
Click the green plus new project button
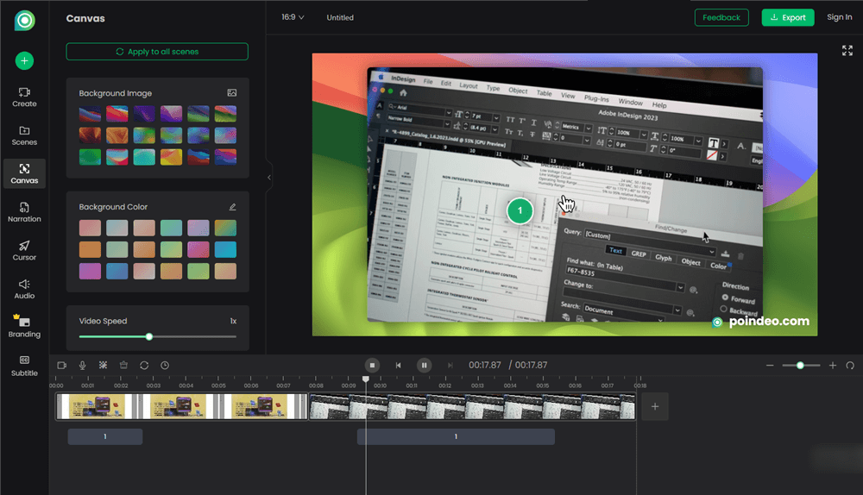click(24, 60)
